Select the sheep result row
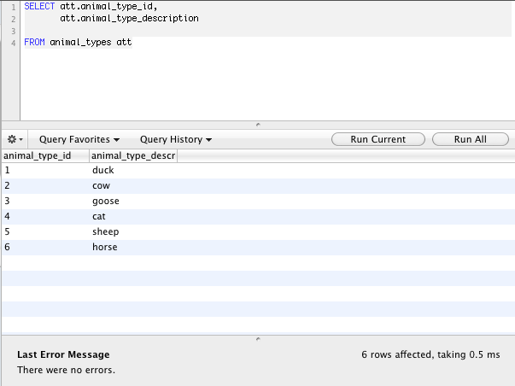 tap(258, 232)
